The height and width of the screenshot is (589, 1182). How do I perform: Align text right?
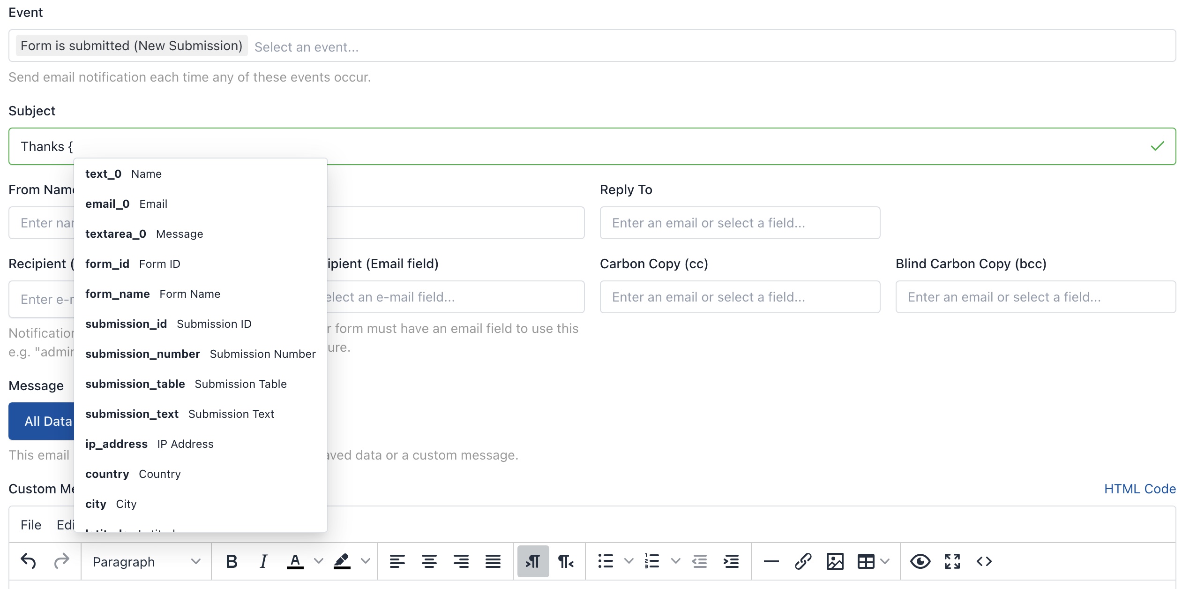coord(461,561)
